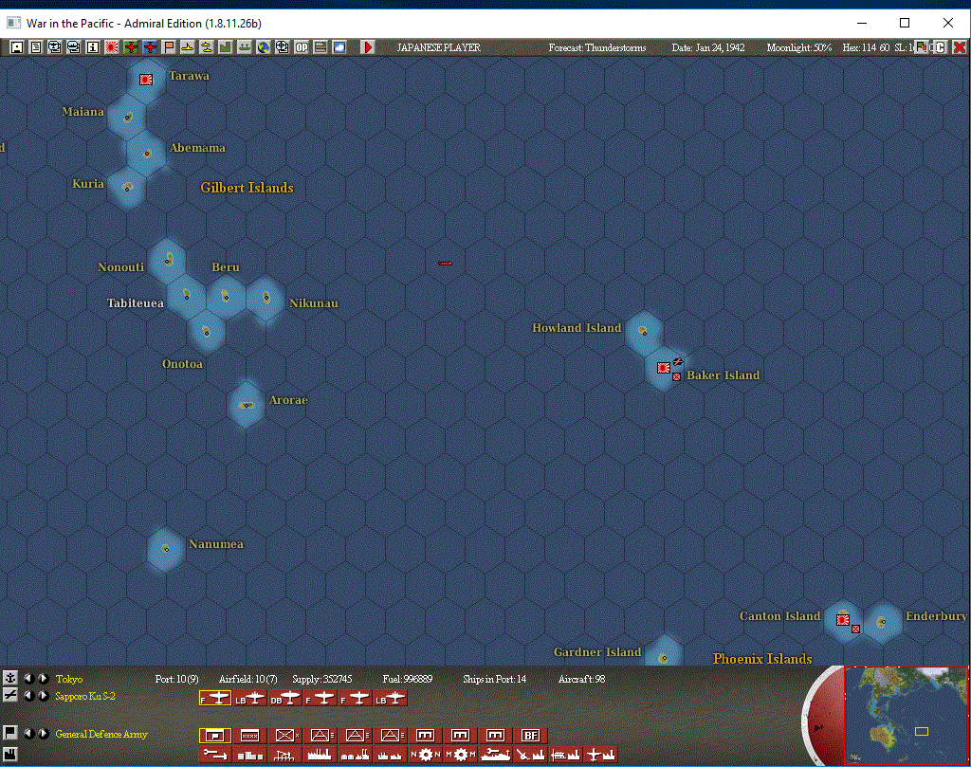The image size is (971, 767).
Task: Select the red plane on green icon
Action: pos(131,47)
